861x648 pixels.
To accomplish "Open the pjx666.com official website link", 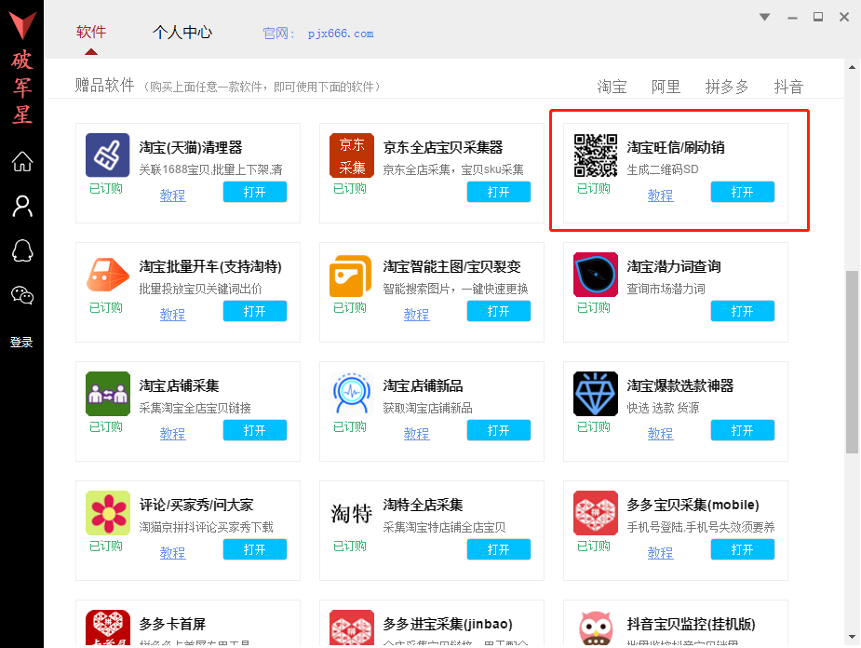I will [341, 34].
